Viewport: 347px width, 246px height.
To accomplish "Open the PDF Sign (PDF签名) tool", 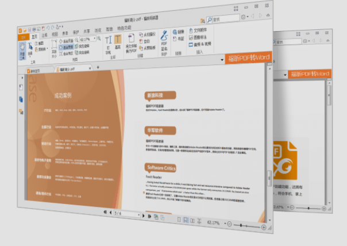I will [x=164, y=41].
